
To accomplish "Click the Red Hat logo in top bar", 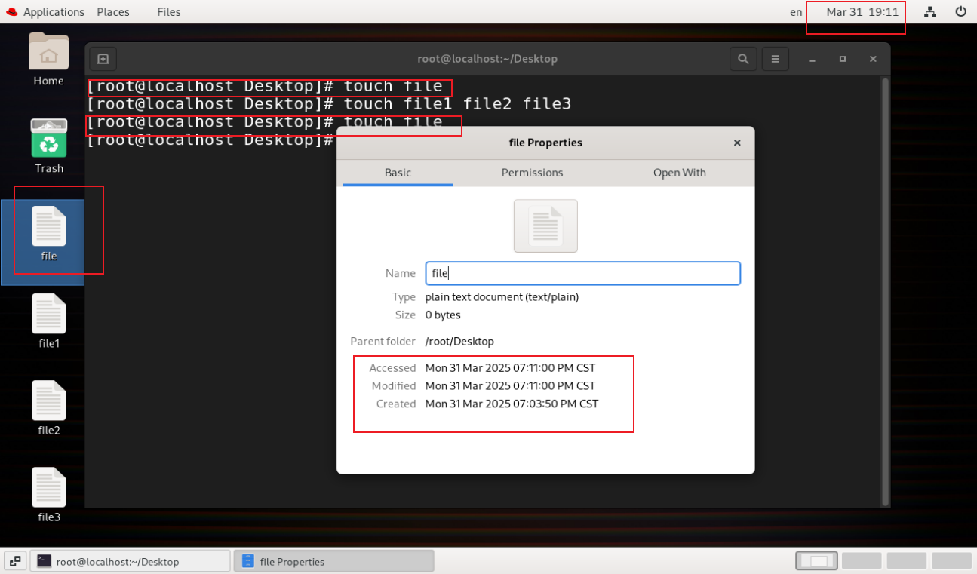I will tap(11, 11).
